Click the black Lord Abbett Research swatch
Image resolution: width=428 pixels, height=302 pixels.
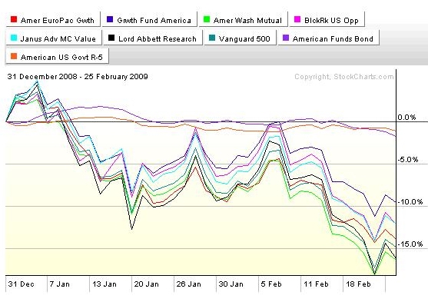pyautogui.click(x=111, y=38)
